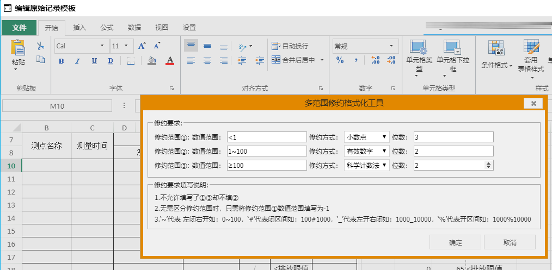
Task: Align text to the left
Action: pos(191,60)
